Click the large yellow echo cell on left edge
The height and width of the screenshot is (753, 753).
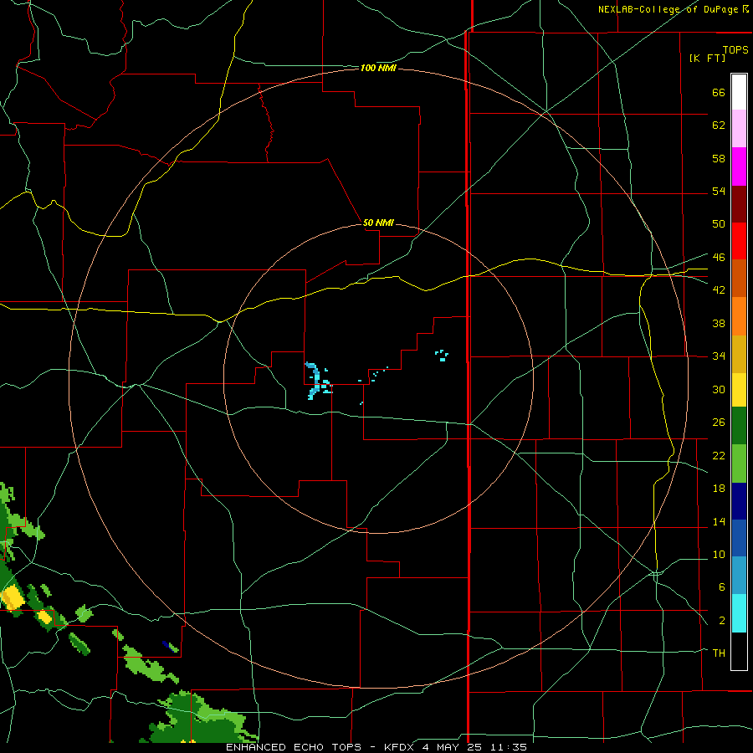pyautogui.click(x=13, y=597)
